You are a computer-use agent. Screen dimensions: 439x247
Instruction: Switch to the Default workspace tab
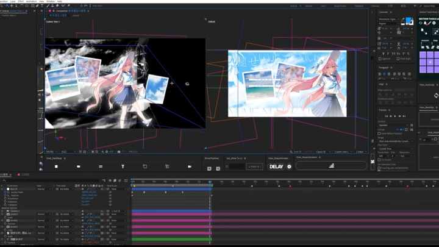pos(294,5)
